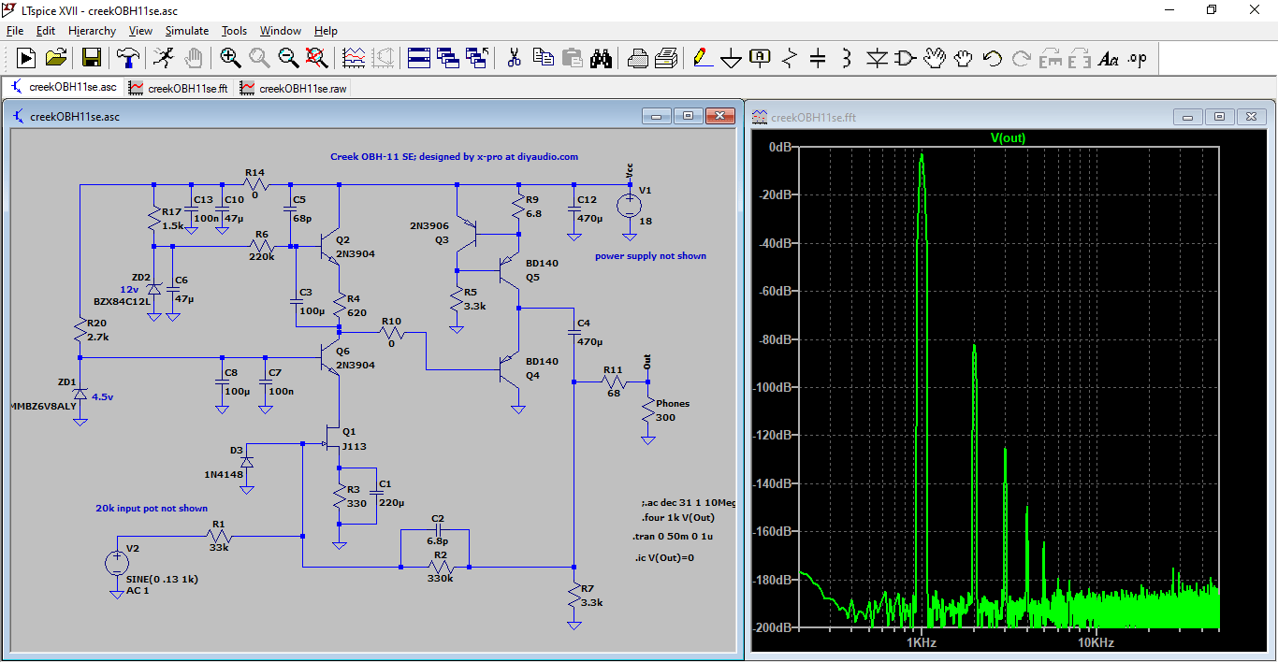Click the BZX84C12L zener label
This screenshot has height=662, width=1278.
[122, 301]
